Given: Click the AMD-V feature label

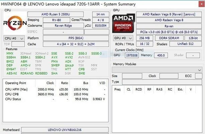Looking at the screenshot, I should click(x=26, y=65).
